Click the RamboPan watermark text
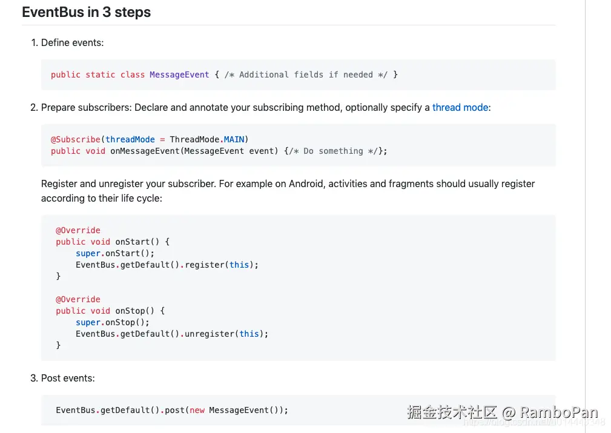The width and height of the screenshot is (611, 433). tap(558, 413)
